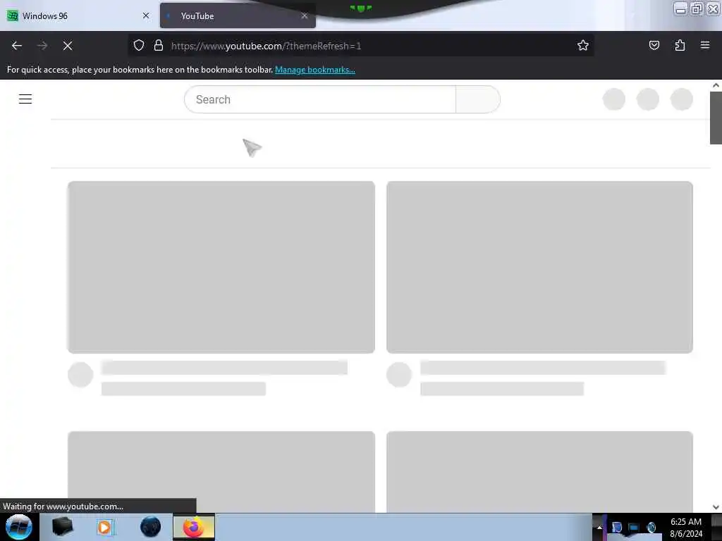The image size is (722, 541).
Task: Open the Extensions puzzle icon
Action: pos(680,45)
